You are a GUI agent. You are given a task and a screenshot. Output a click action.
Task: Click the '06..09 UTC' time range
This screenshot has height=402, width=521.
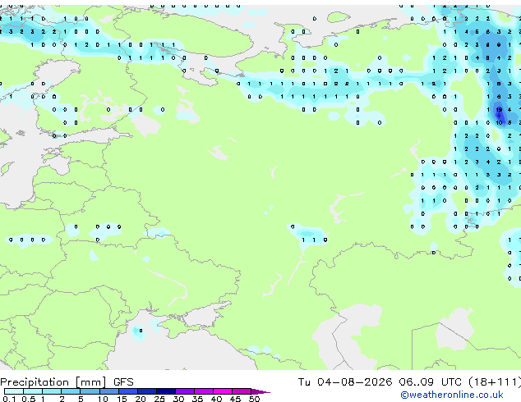(x=430, y=382)
